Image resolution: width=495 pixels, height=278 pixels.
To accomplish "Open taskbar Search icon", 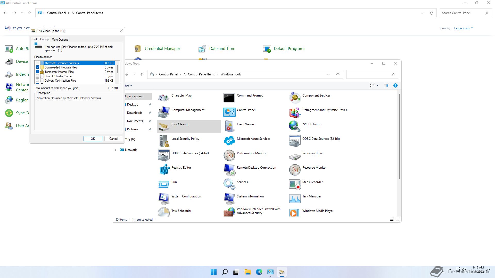I will [225, 272].
